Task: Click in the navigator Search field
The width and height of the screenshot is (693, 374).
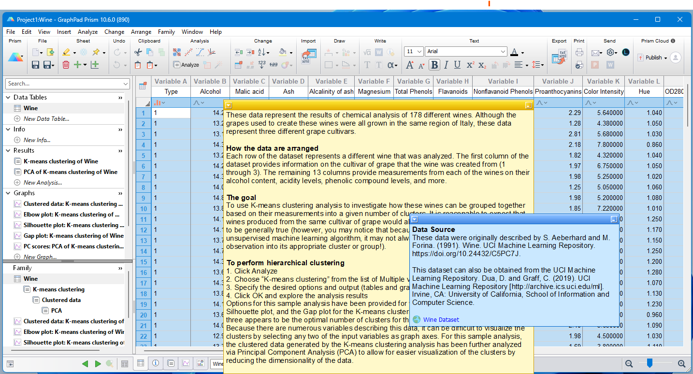Action: click(x=68, y=84)
